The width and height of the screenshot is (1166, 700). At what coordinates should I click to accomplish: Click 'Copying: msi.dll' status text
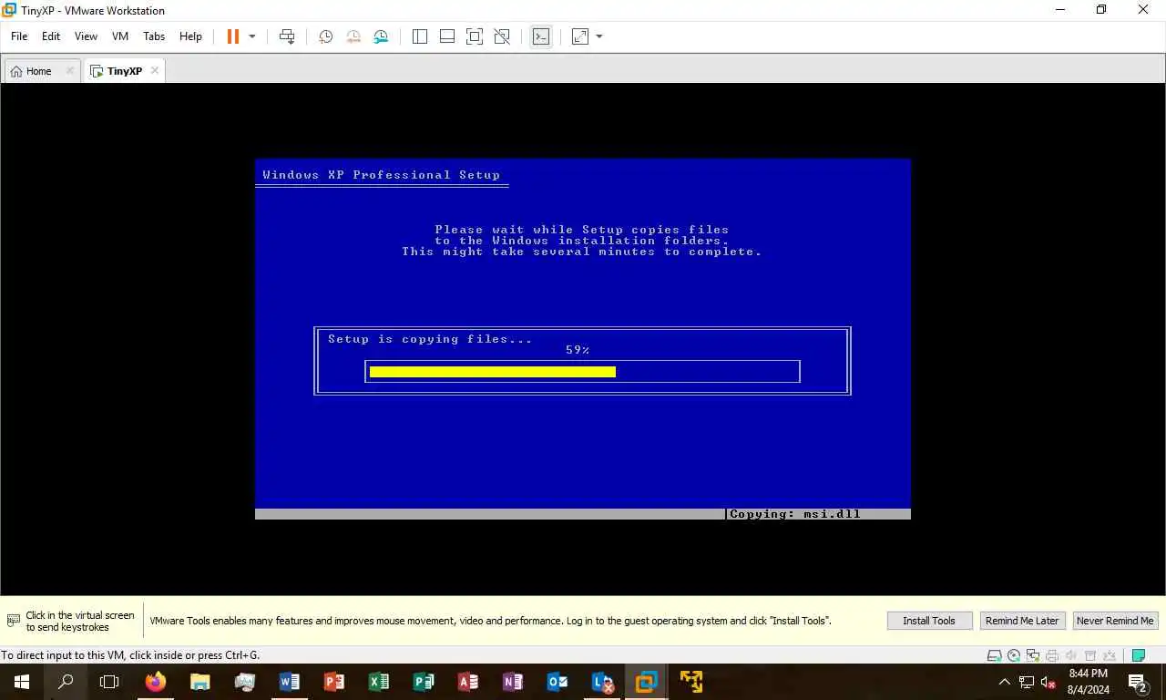(795, 514)
